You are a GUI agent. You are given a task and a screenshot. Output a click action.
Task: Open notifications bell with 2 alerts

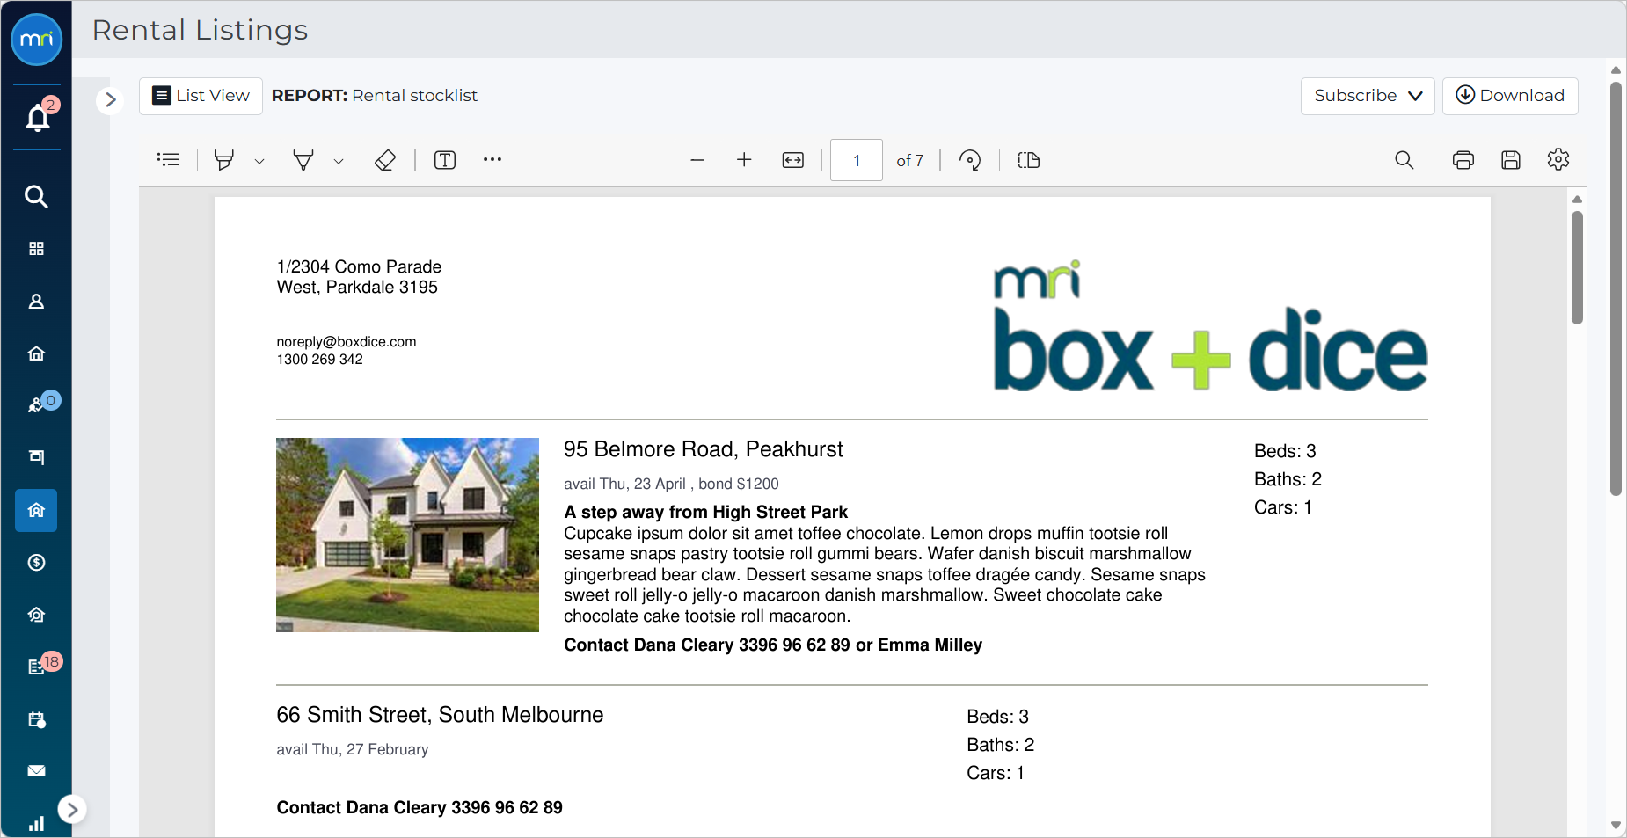pos(38,117)
